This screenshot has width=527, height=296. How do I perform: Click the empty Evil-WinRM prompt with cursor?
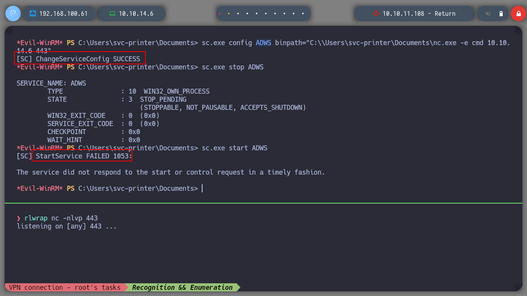110,188
